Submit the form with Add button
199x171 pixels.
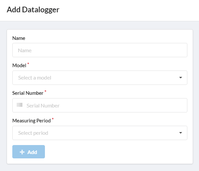[29, 152]
